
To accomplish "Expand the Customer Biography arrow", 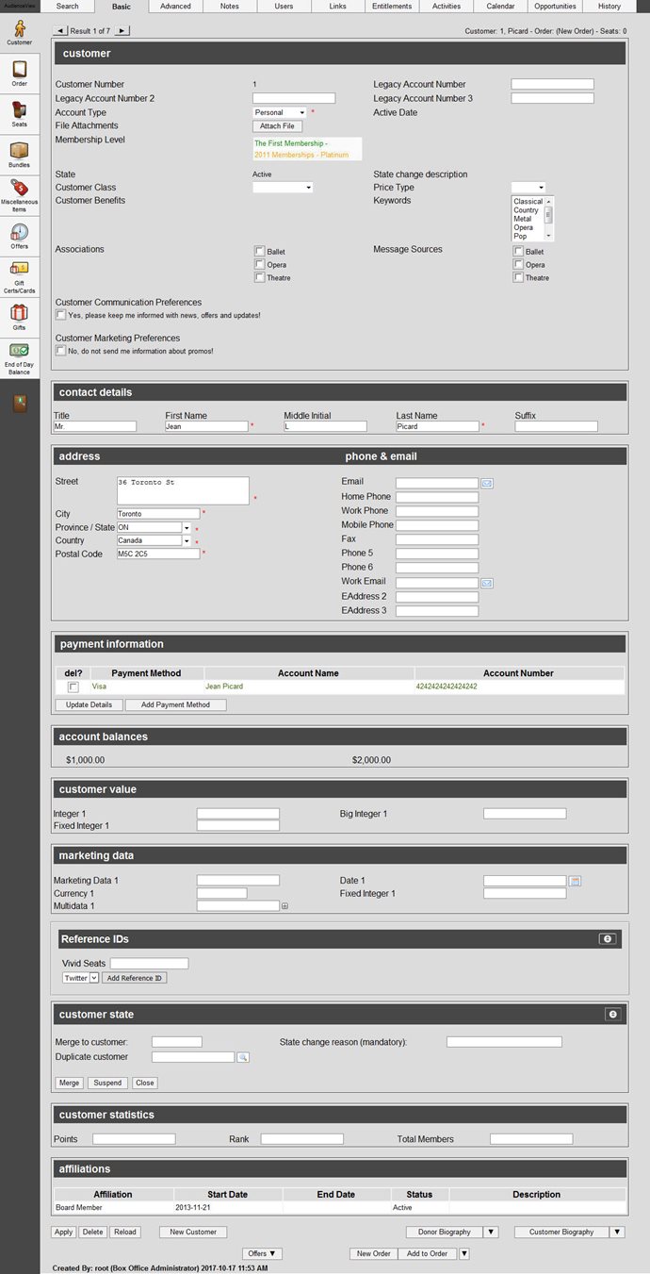I will tap(617, 1233).
